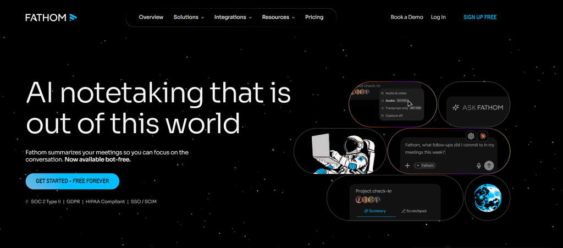
Task: Click the send arrow button in chat
Action: click(489, 166)
